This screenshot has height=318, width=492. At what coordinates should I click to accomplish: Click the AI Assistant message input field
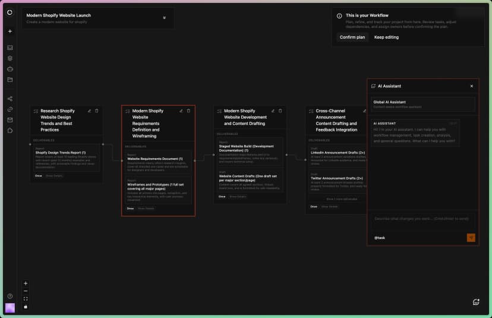click(421, 219)
